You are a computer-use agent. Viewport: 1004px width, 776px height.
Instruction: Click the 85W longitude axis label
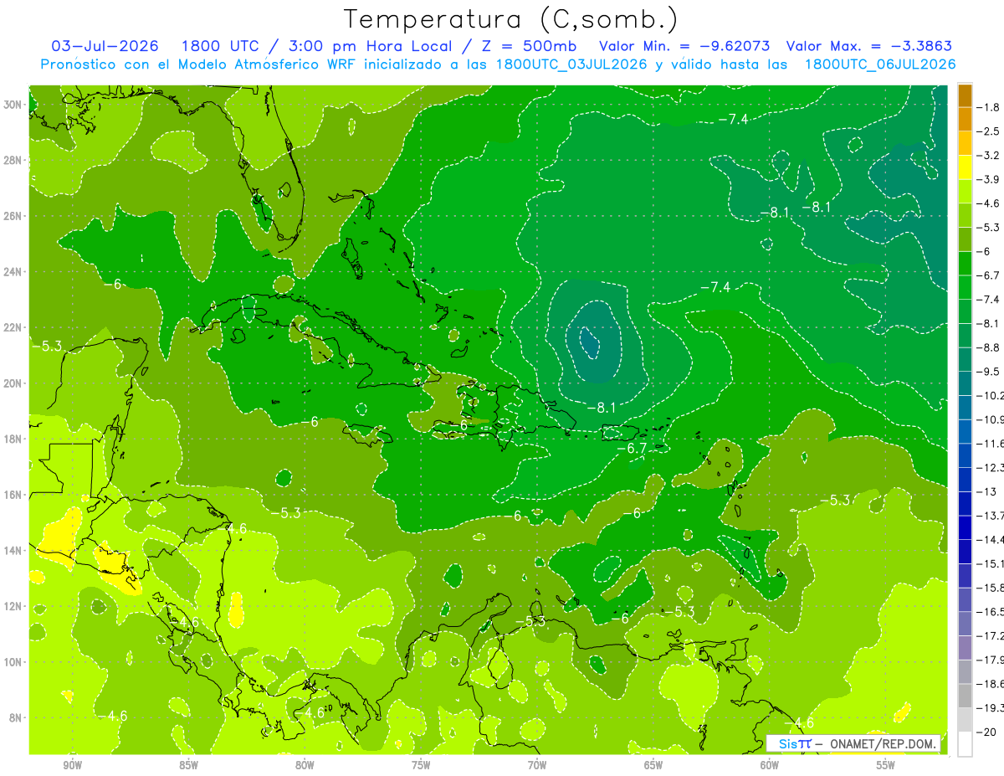188,766
